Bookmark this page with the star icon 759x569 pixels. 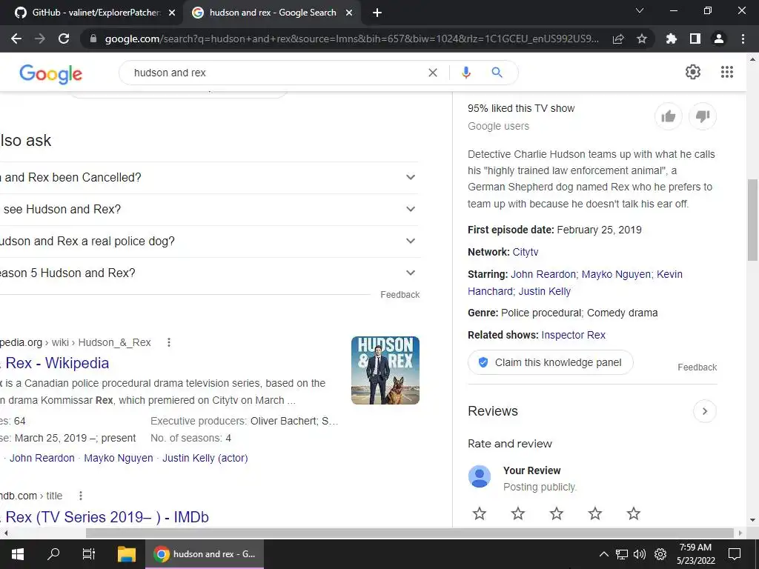click(x=642, y=39)
